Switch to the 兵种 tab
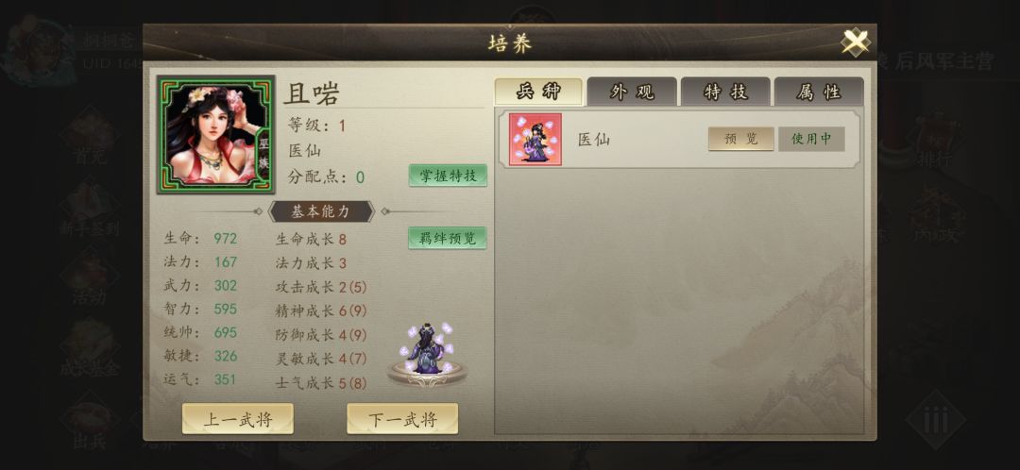This screenshot has width=1020, height=470. point(538,92)
